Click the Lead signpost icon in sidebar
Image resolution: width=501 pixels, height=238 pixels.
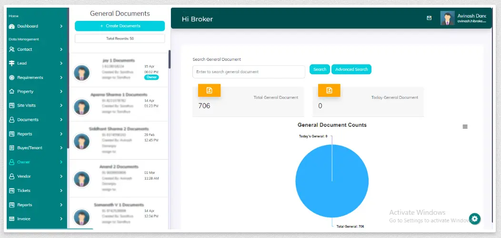pyautogui.click(x=12, y=63)
